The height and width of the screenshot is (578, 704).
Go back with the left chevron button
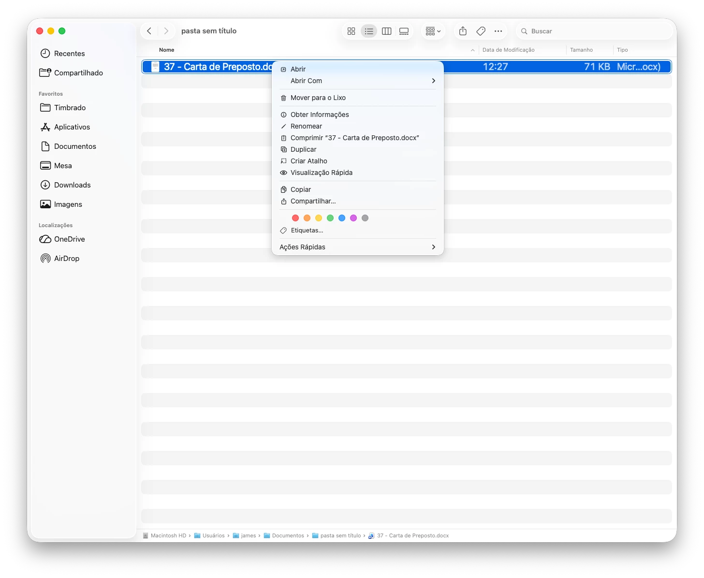(149, 31)
